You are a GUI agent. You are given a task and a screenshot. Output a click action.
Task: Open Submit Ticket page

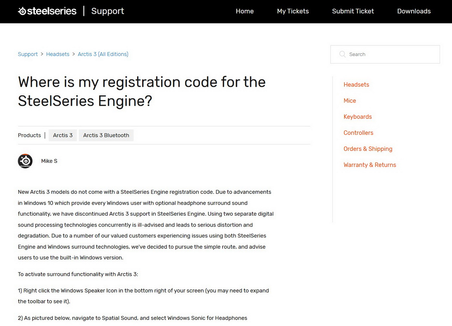(353, 11)
